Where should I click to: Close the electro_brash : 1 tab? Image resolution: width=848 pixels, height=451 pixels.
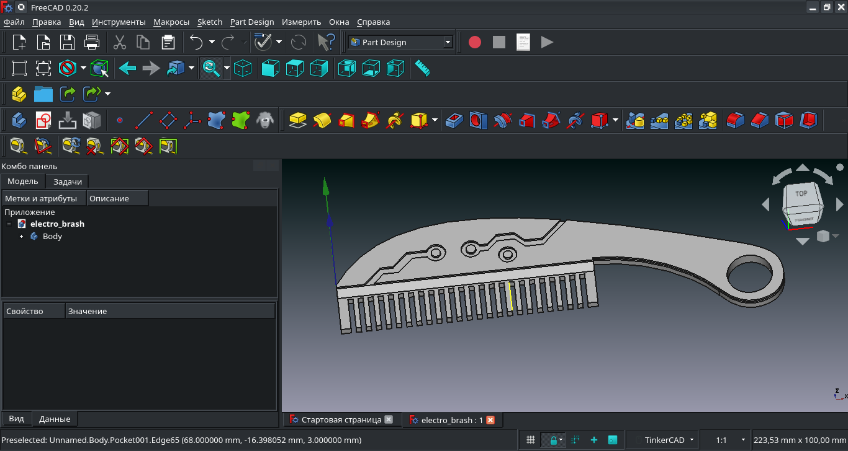click(490, 420)
